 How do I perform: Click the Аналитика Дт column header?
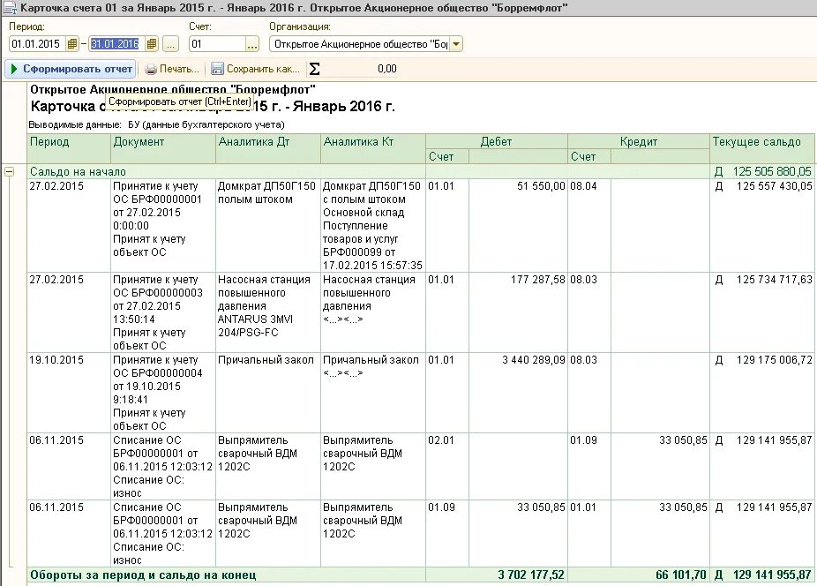(x=268, y=148)
